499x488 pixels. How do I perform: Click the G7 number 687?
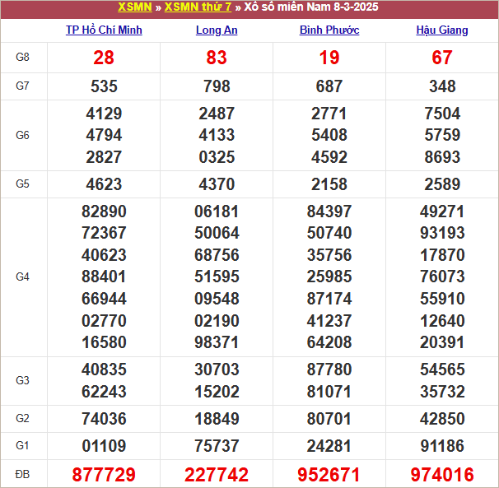329,86
